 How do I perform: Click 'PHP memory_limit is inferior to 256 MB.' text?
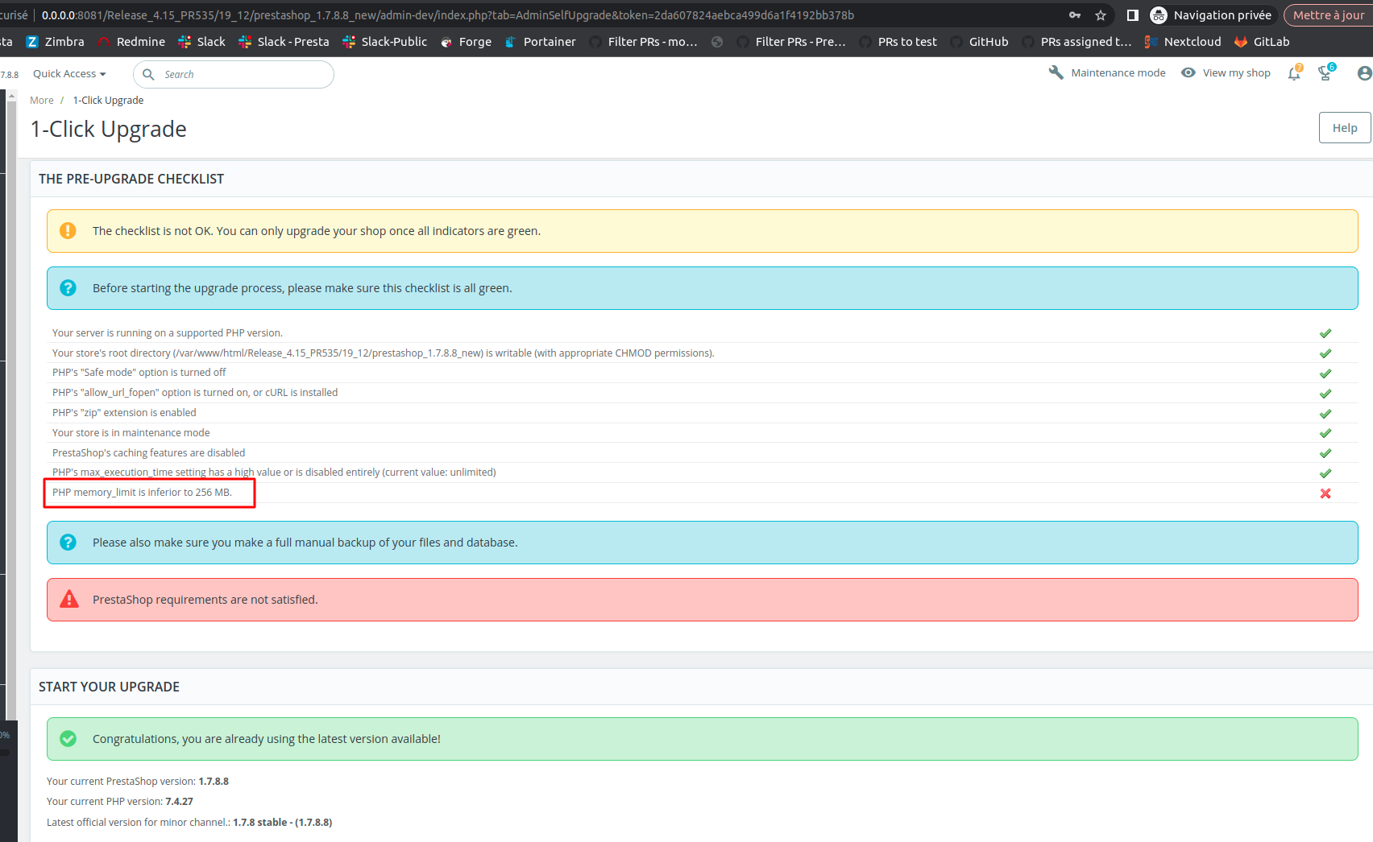[x=142, y=493]
